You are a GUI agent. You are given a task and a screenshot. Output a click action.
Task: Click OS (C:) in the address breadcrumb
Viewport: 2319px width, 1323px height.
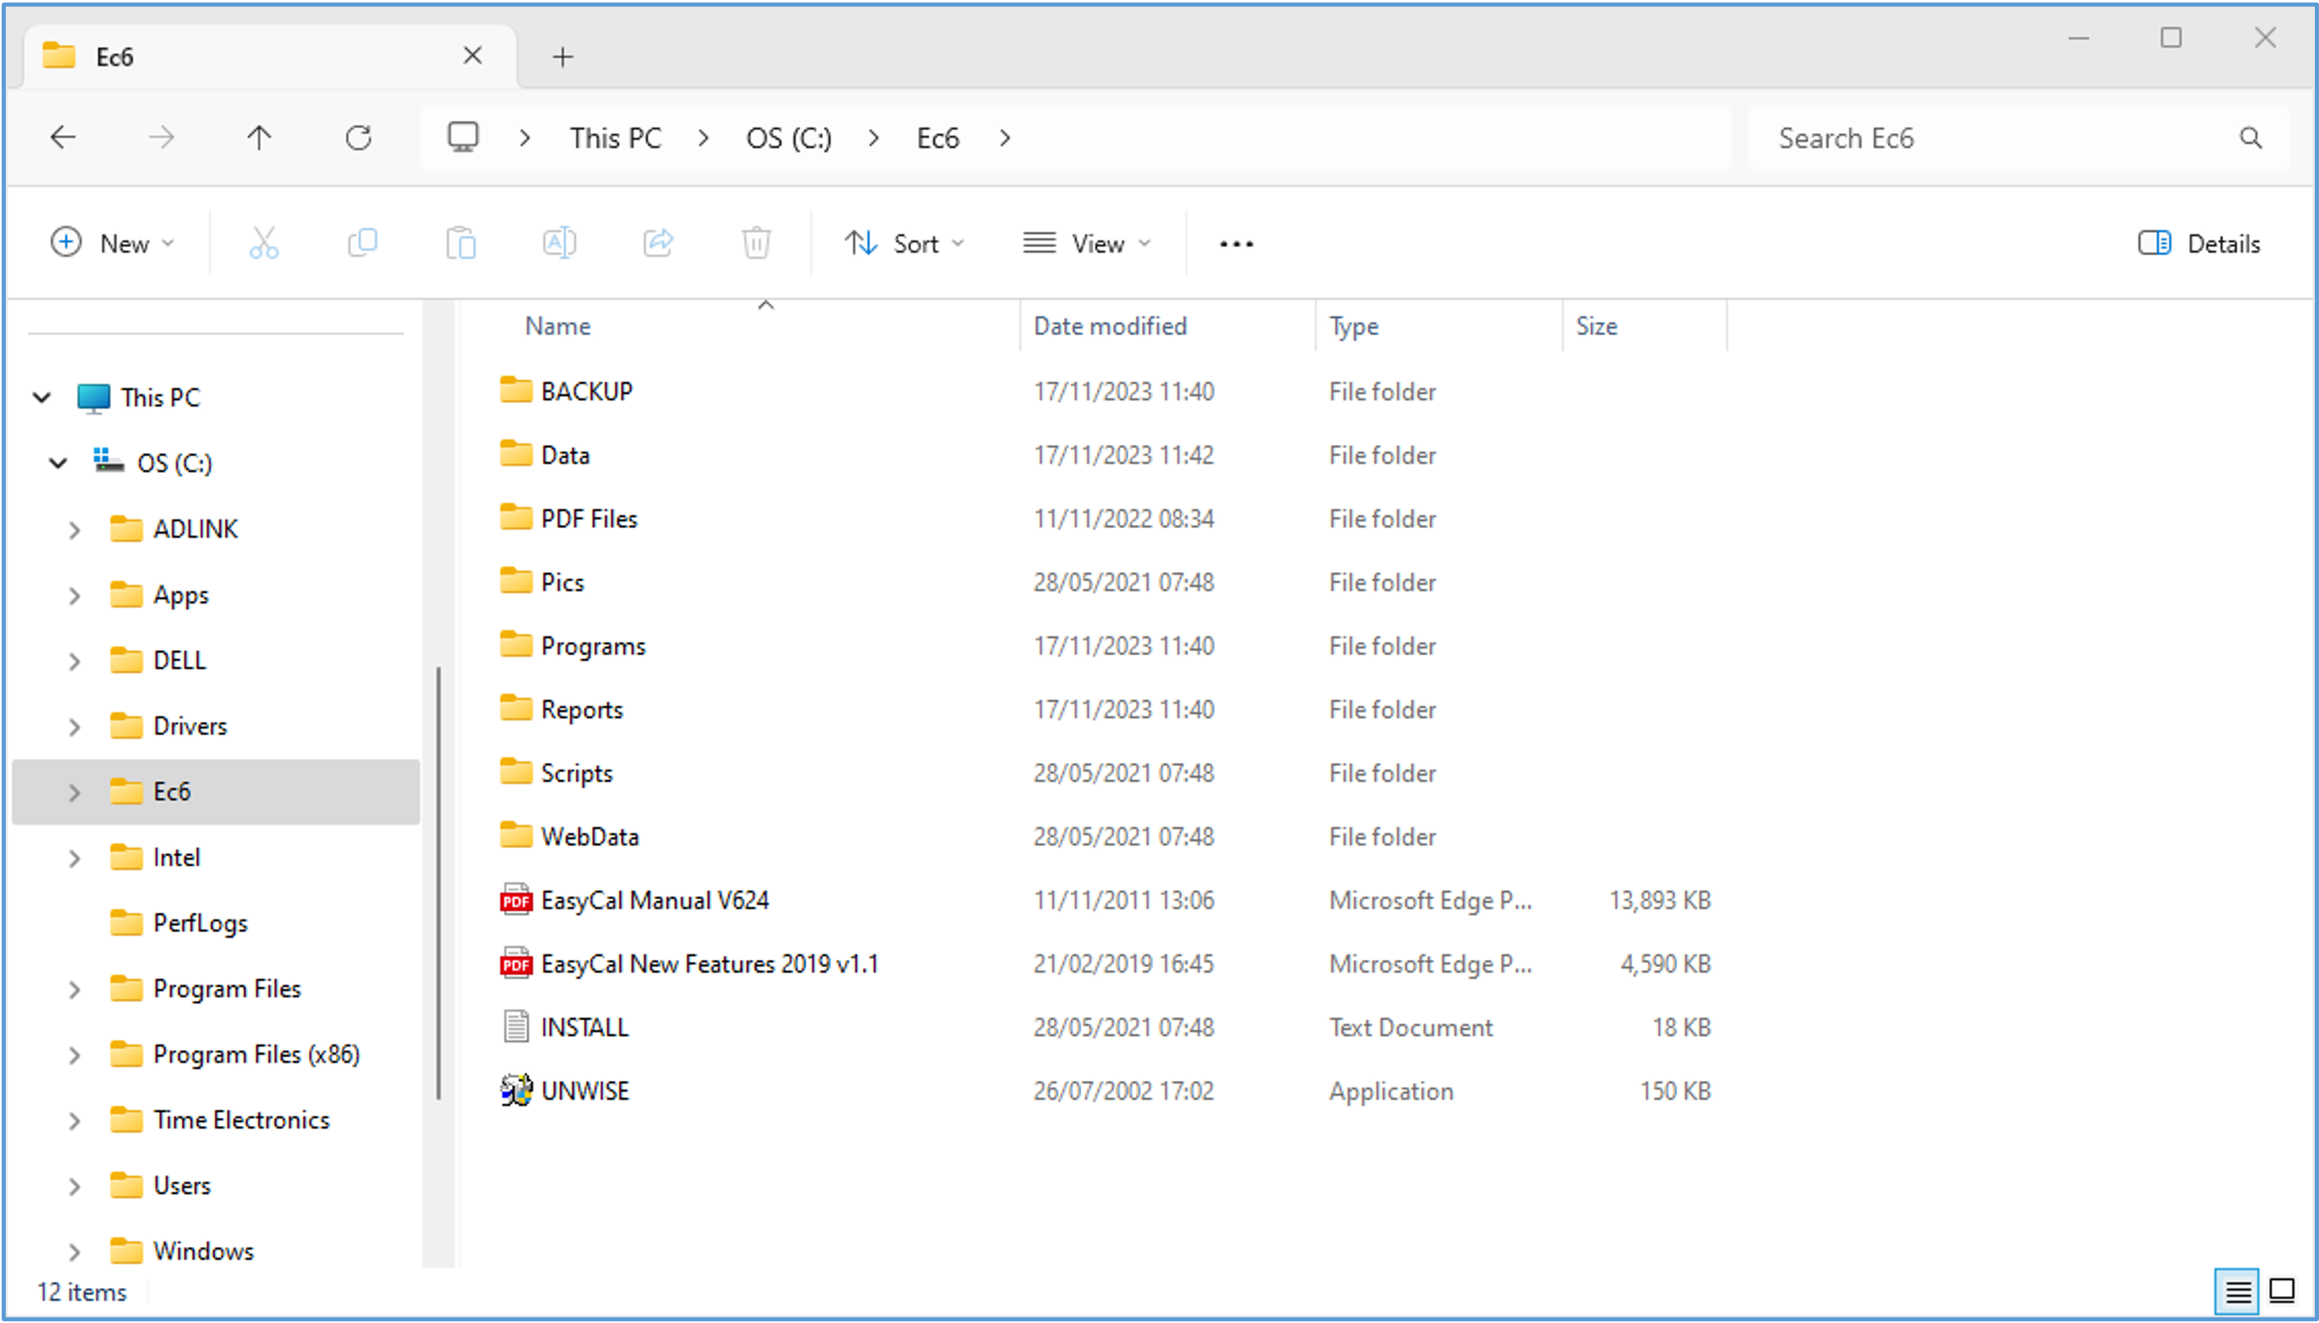pyautogui.click(x=787, y=138)
